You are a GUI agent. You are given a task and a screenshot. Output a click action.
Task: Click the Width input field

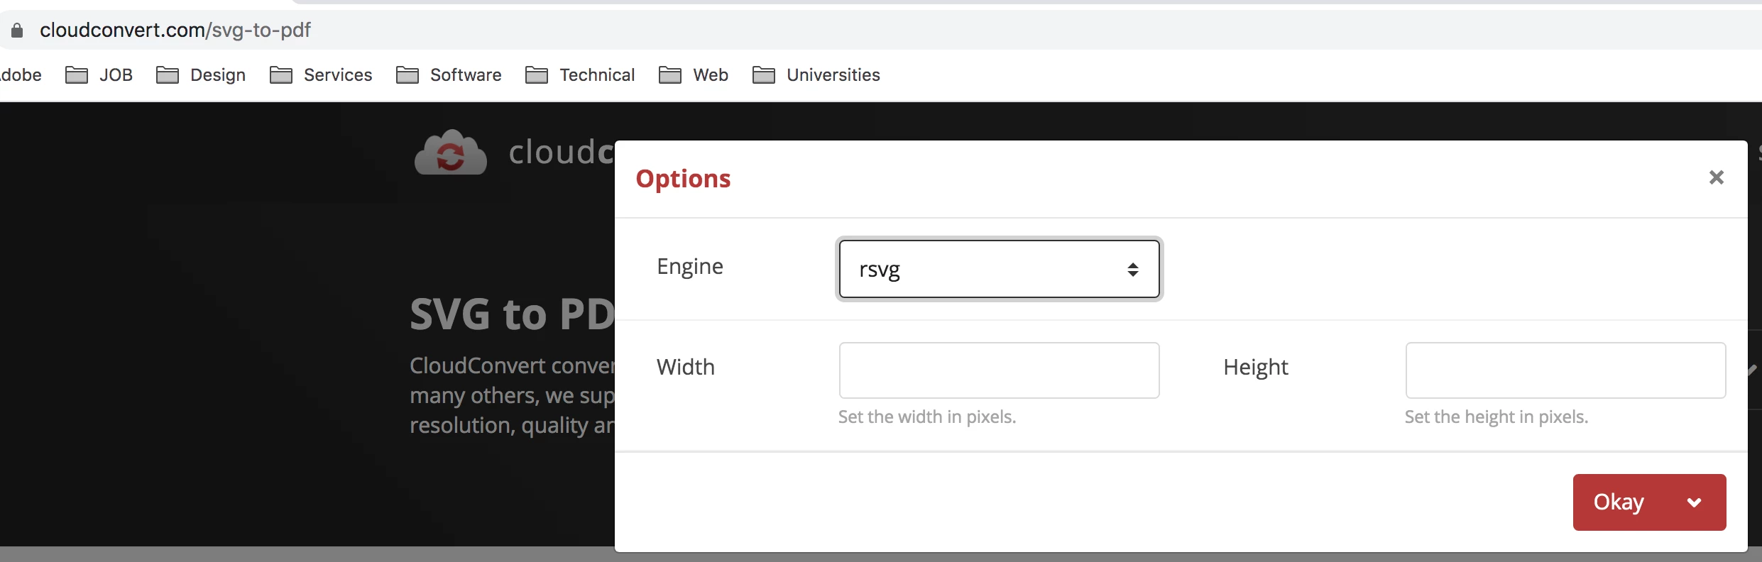pos(999,370)
